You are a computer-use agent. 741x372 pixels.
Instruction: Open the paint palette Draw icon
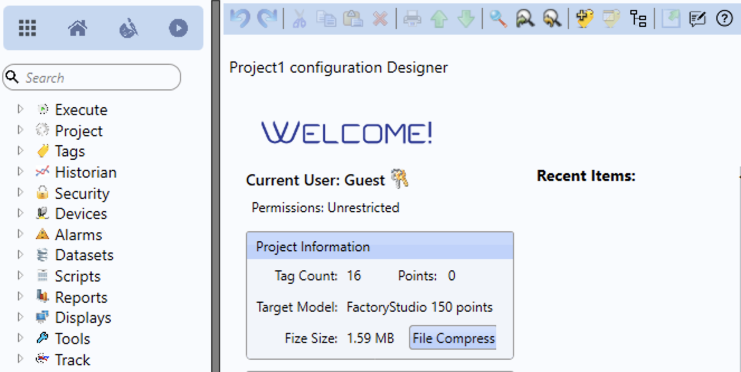pyautogui.click(x=129, y=28)
